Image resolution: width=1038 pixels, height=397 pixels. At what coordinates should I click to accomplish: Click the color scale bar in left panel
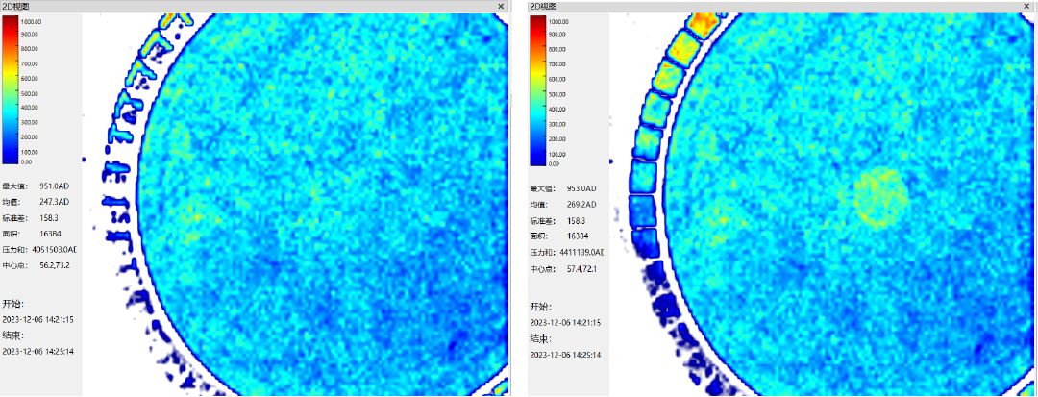(x=12, y=89)
